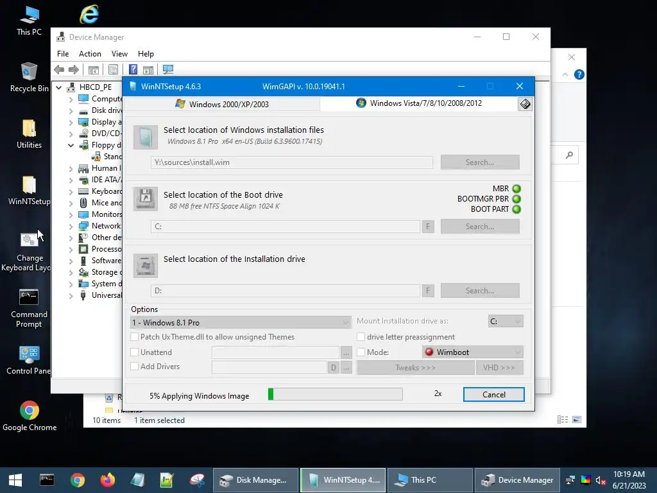Click the Installation drive D: path field
Viewport: 657px width, 493px height.
286,291
